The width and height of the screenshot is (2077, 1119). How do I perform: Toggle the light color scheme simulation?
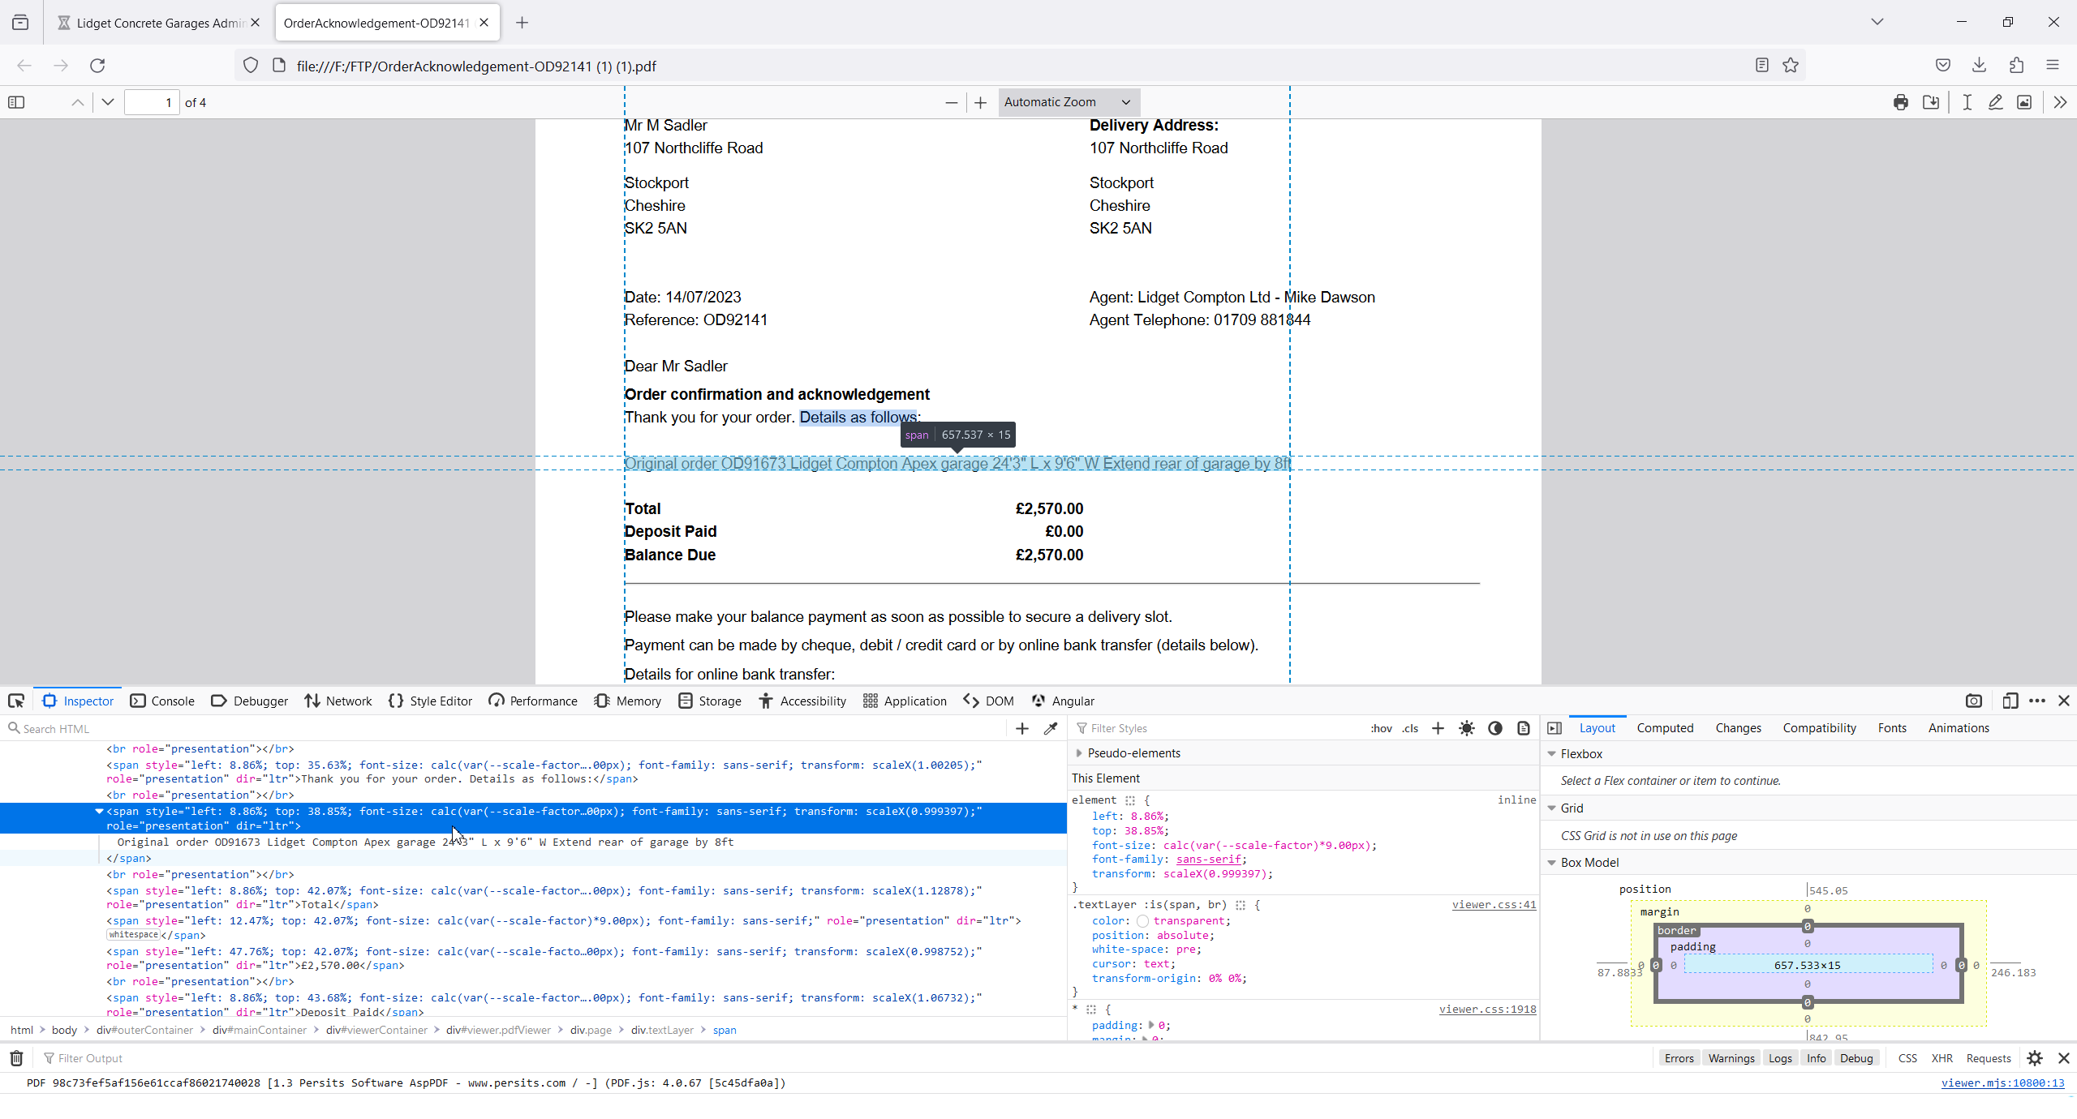(x=1466, y=728)
